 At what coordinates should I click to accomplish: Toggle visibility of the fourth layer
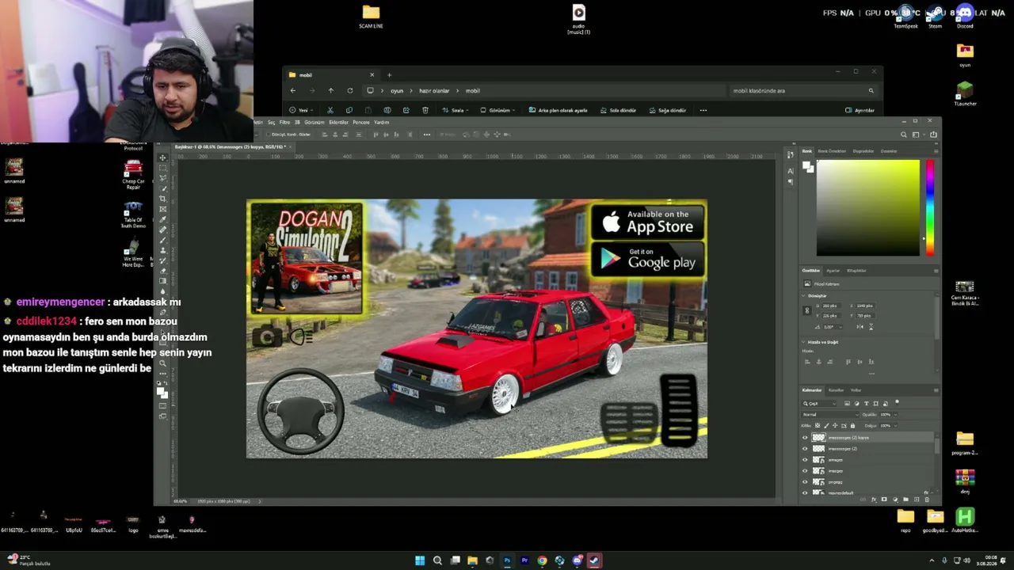point(805,471)
